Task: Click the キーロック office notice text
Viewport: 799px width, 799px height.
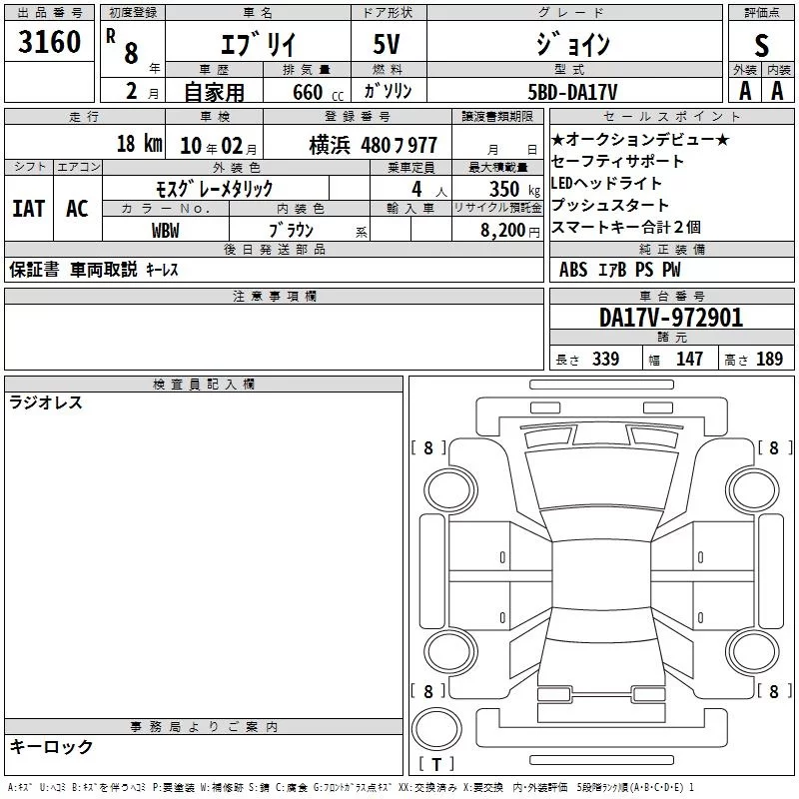Action: pos(52,747)
